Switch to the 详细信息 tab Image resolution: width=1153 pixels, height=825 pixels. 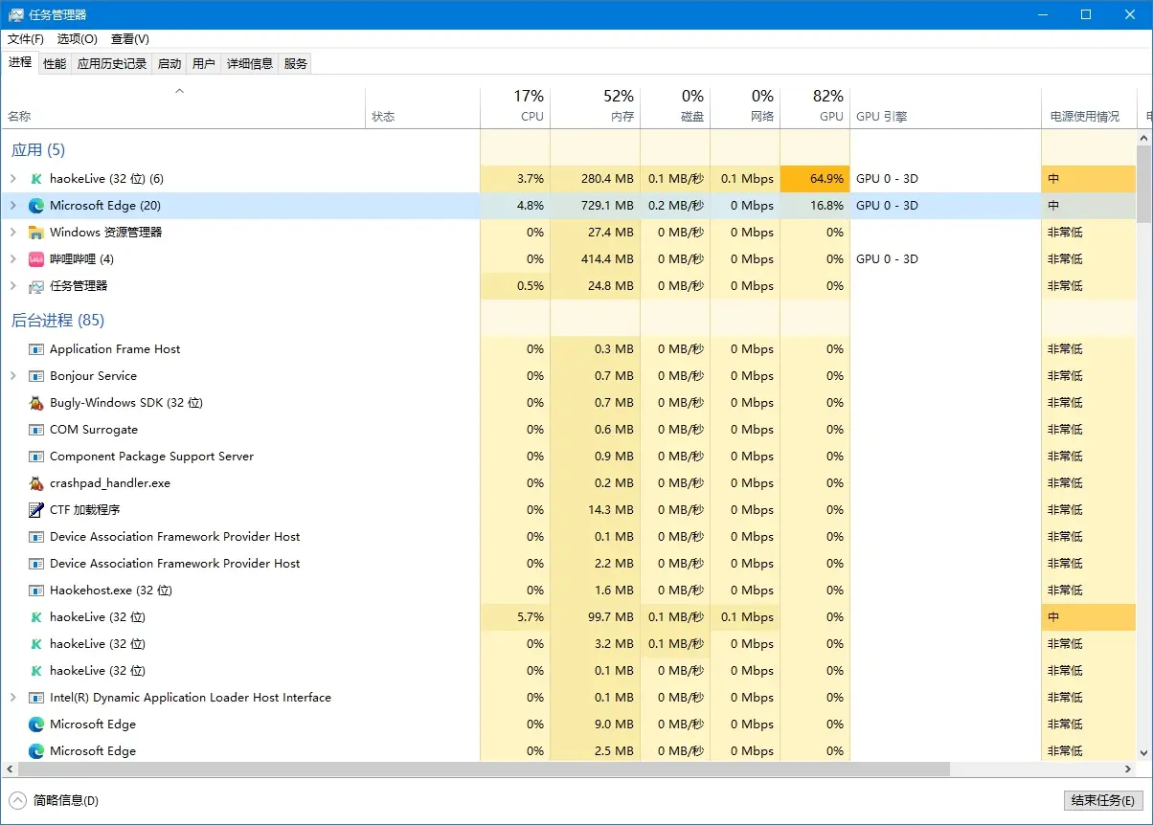pos(250,64)
